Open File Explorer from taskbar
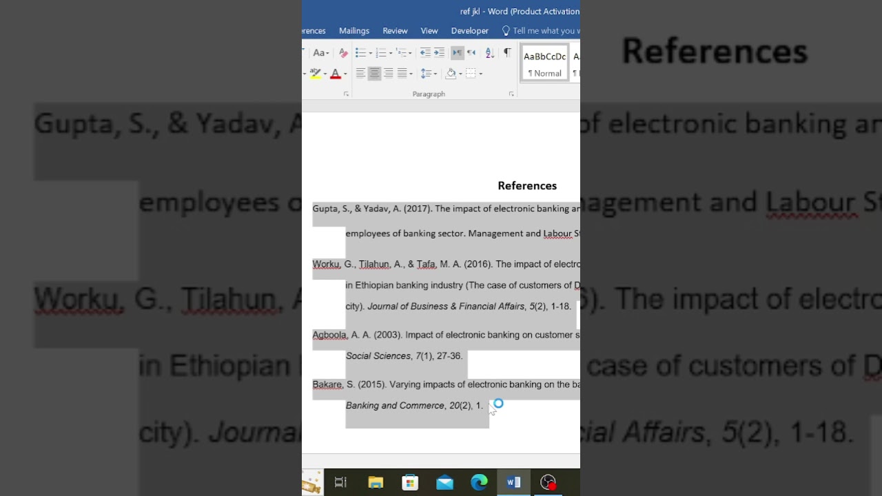This screenshot has width=882, height=496. (376, 482)
